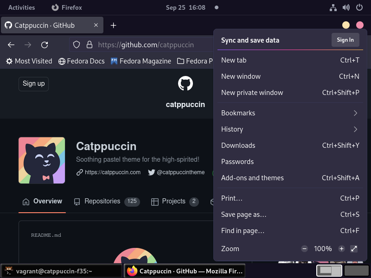Select the second workspace in the switcher

[x=357, y=271]
